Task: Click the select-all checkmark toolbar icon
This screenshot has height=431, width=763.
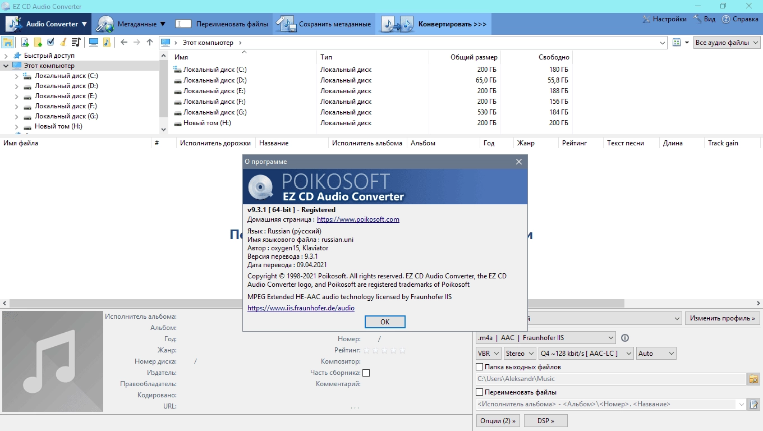Action: point(50,42)
